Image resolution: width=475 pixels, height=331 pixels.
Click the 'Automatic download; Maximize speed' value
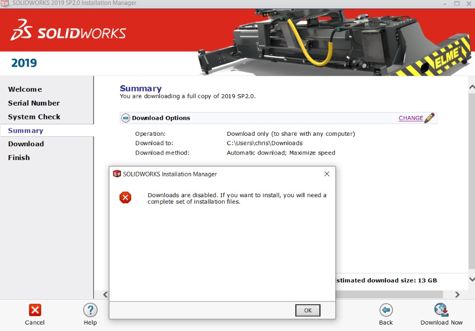click(x=281, y=153)
